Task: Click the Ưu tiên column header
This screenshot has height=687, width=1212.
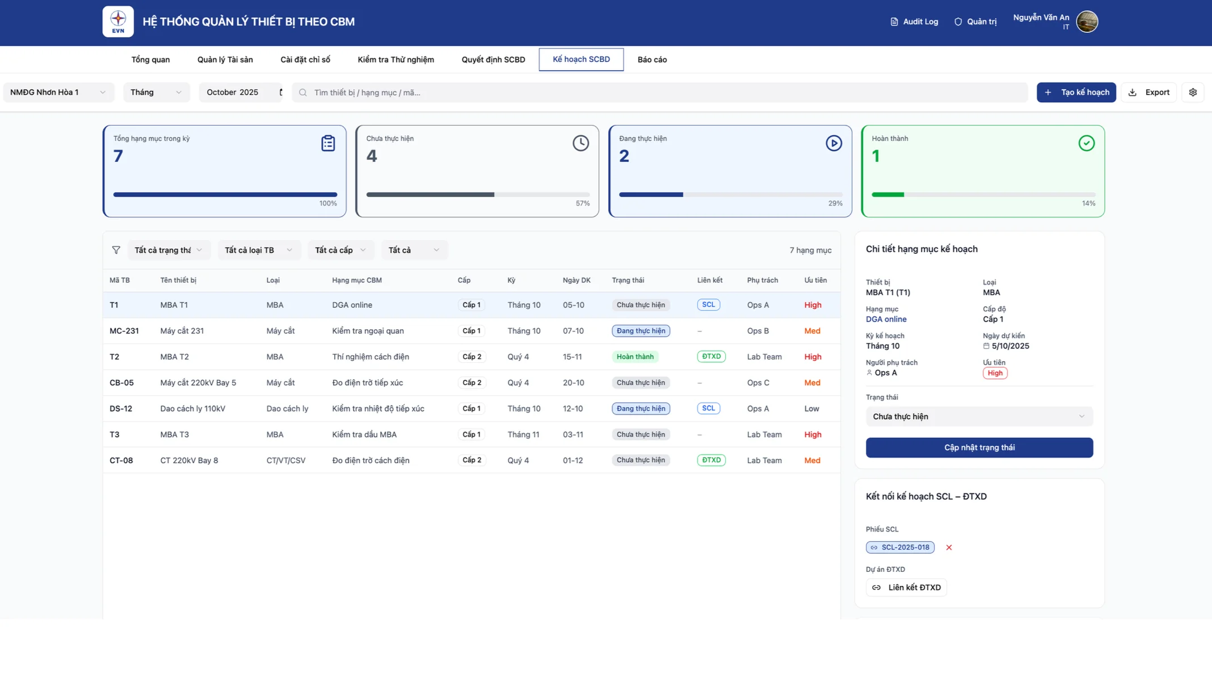Action: click(x=815, y=280)
